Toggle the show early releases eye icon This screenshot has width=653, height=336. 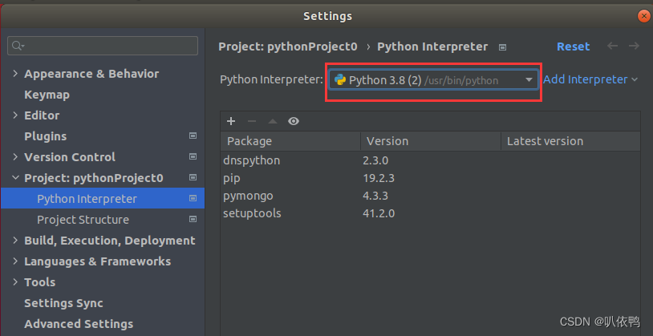(x=294, y=121)
